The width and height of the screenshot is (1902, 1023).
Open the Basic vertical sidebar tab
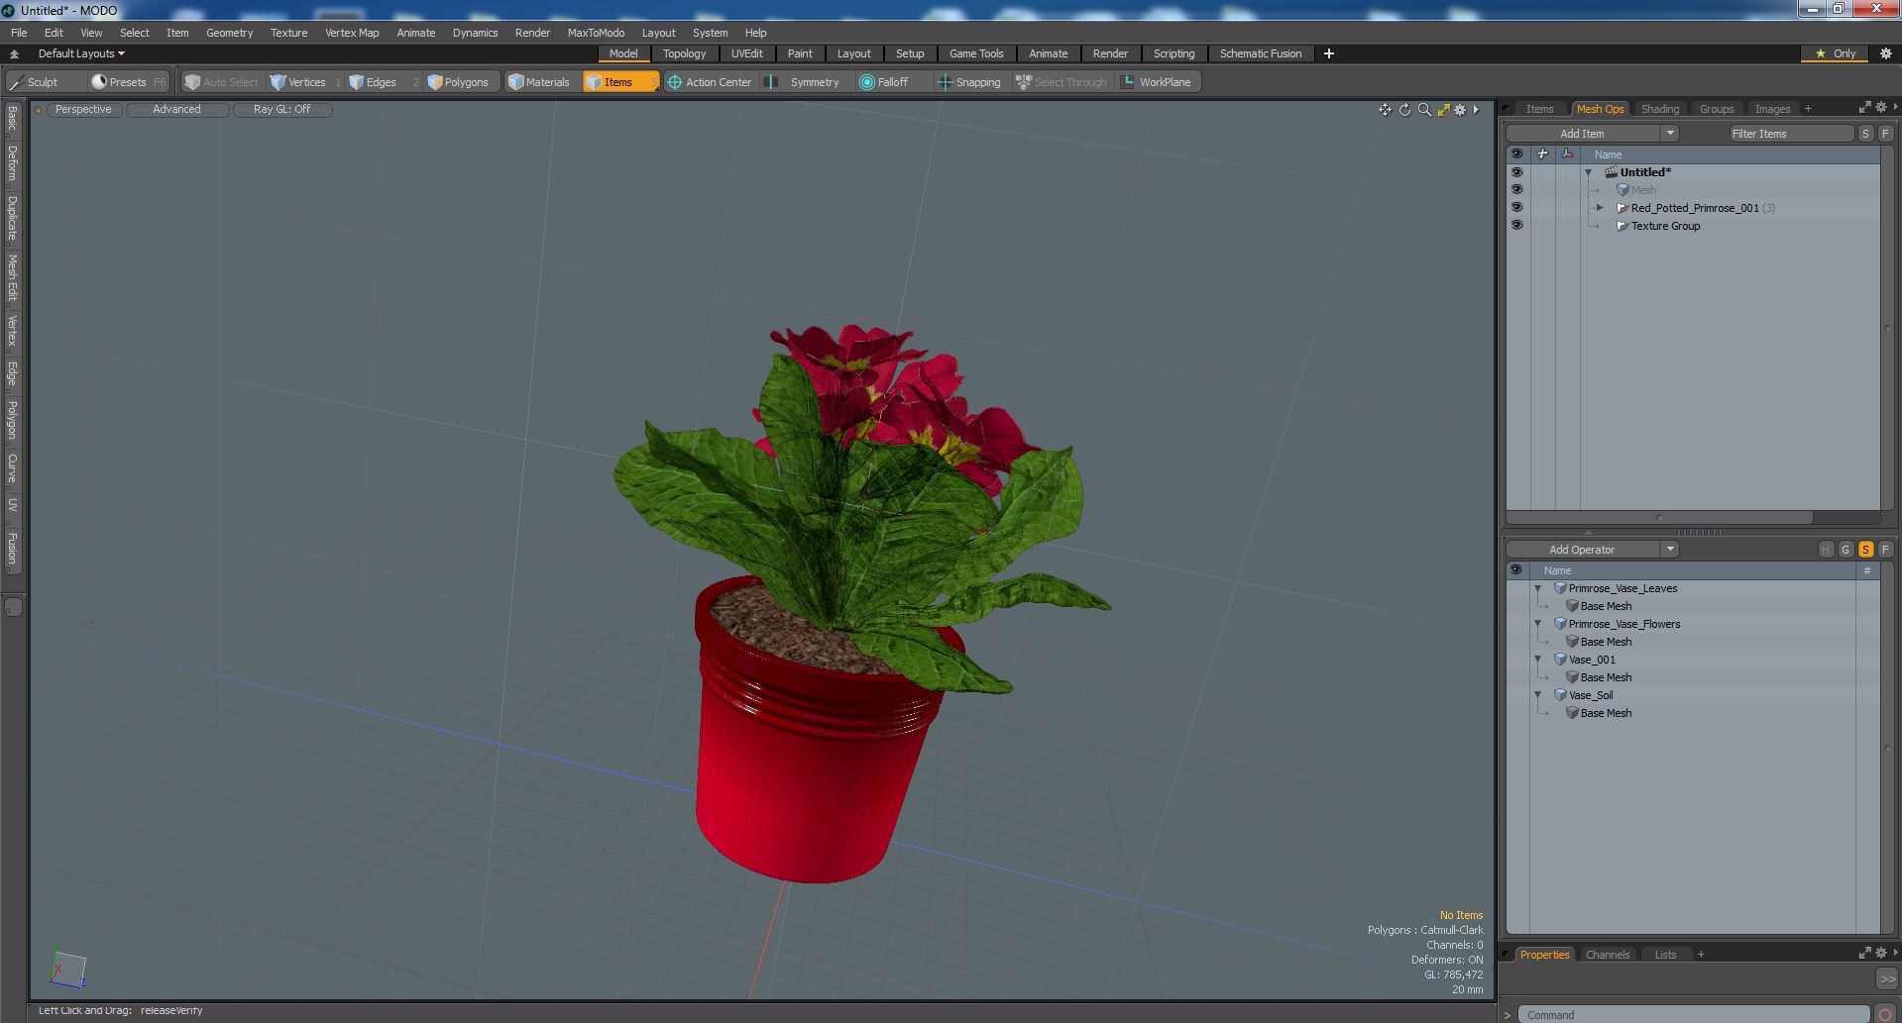[x=12, y=119]
